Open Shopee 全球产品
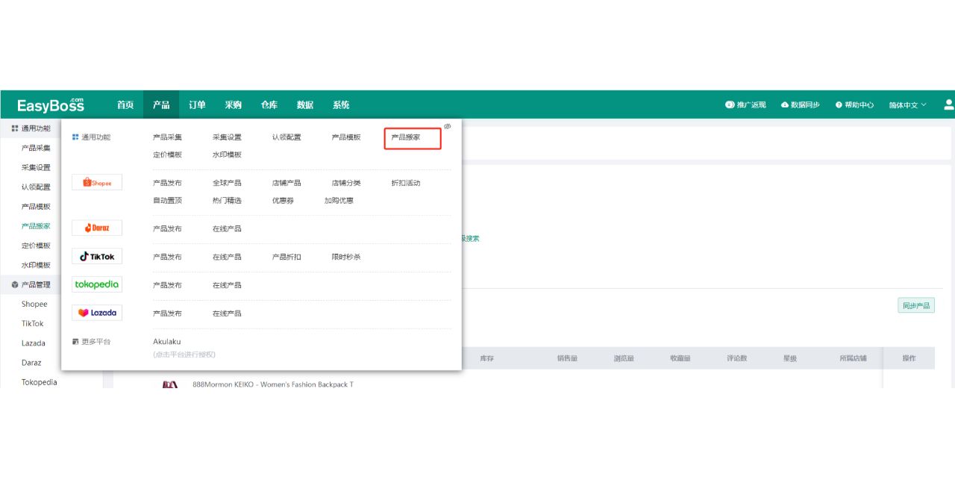Screen dimensions: 955x477 coord(227,183)
